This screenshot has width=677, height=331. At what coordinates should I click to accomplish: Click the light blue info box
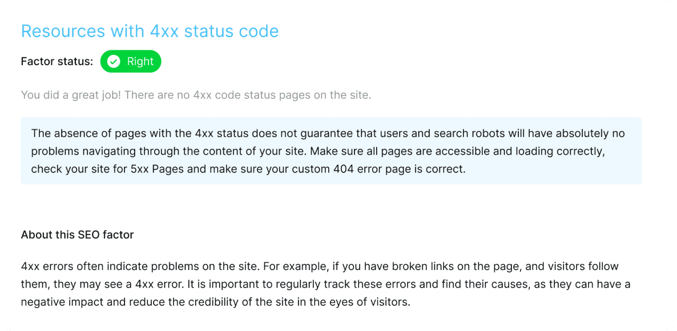click(x=331, y=151)
